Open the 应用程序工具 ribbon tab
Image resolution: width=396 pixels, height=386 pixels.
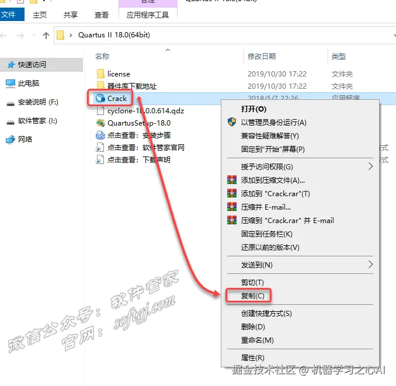coord(148,15)
